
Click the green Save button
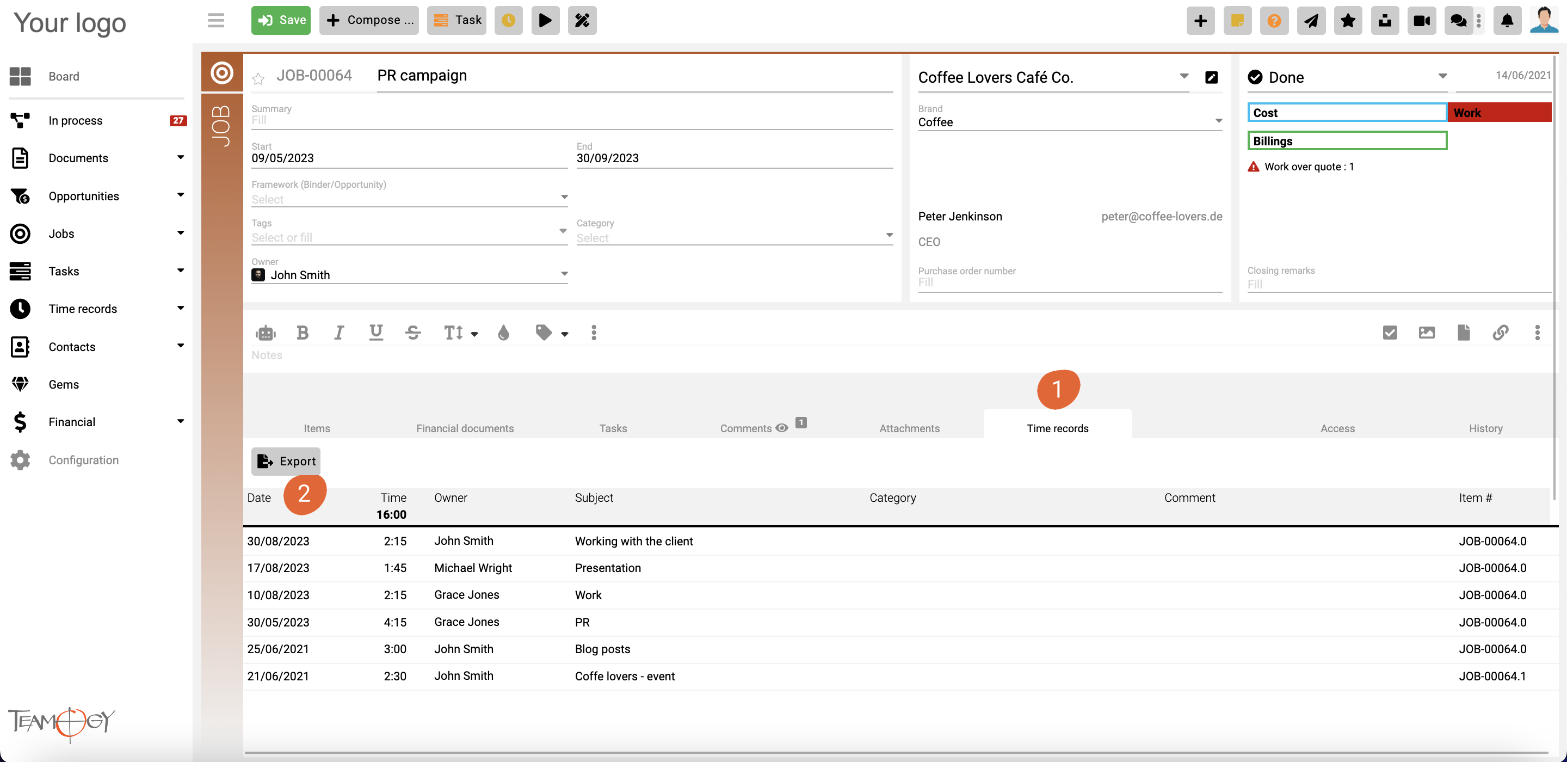click(x=281, y=20)
